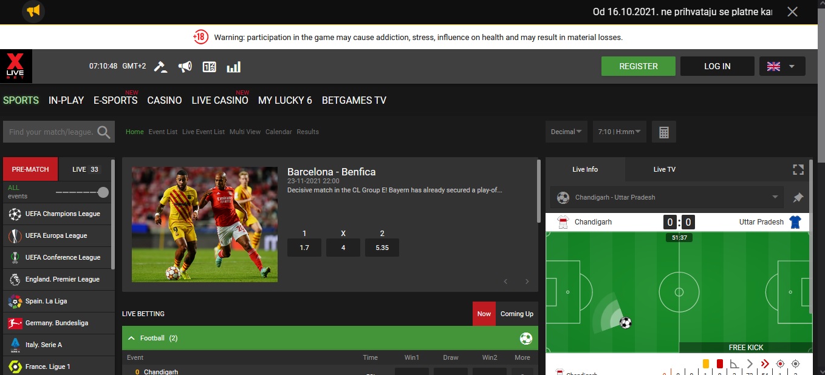Image resolution: width=825 pixels, height=375 pixels.
Task: Select the Now live betting tab
Action: 484,314
